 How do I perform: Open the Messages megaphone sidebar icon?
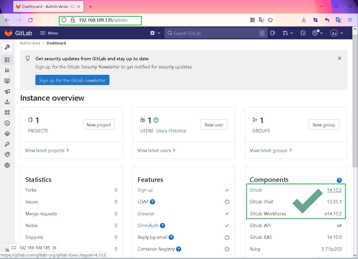click(x=7, y=91)
